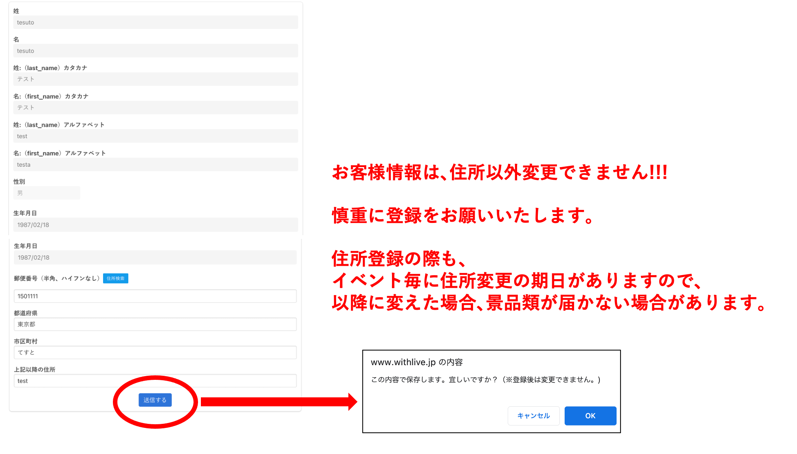Click the 名 アルファベット field showing testa
Screen dimensions: 797x454
156,165
